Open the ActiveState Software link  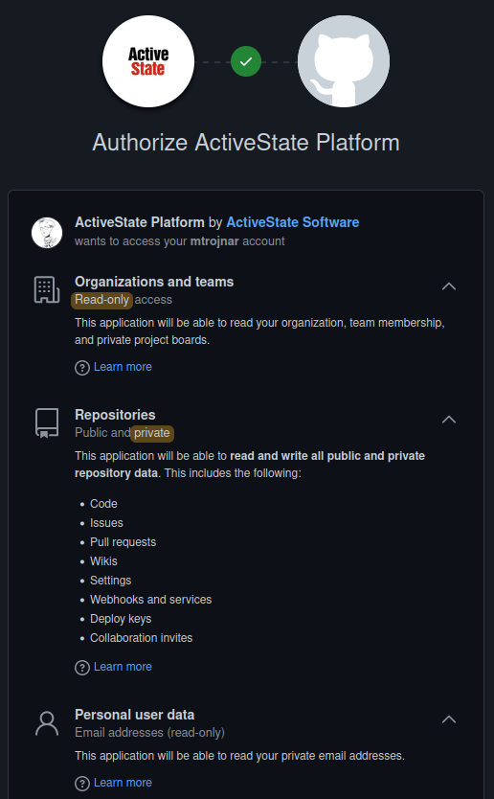(x=293, y=222)
